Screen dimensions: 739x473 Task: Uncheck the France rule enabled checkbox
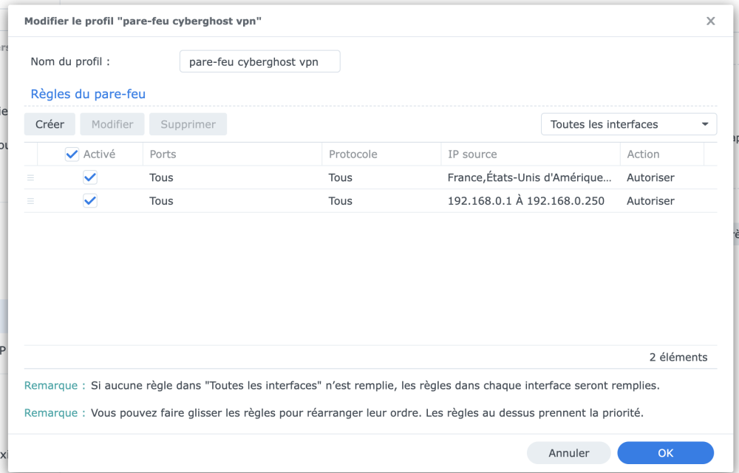click(x=90, y=177)
